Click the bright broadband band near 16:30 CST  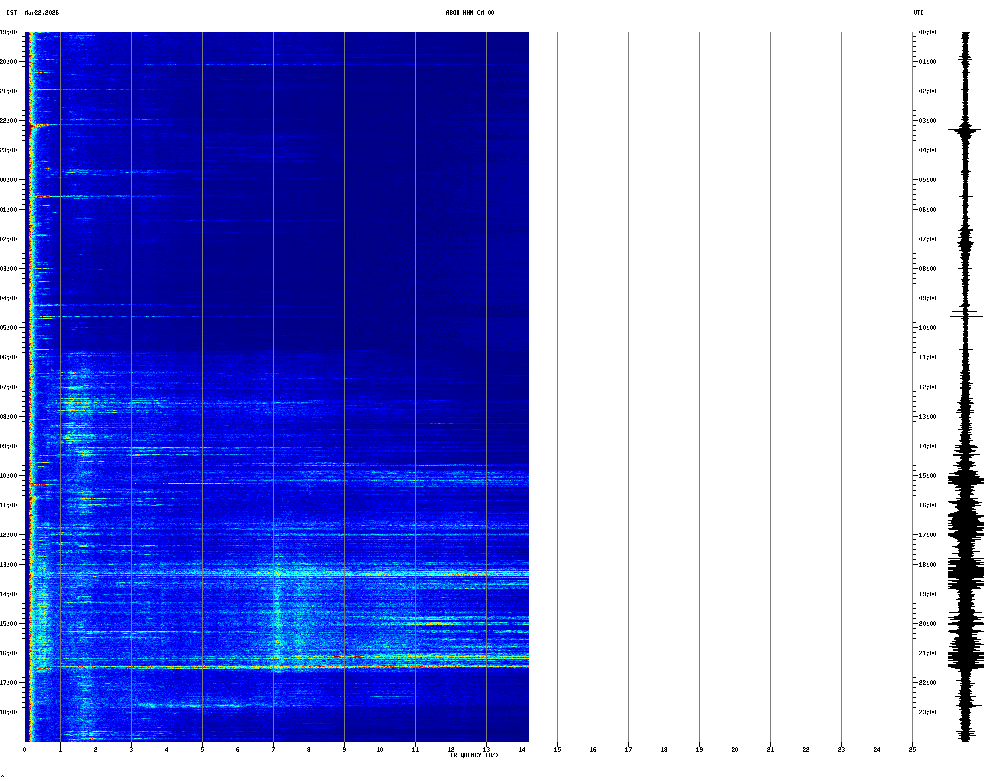click(x=296, y=666)
